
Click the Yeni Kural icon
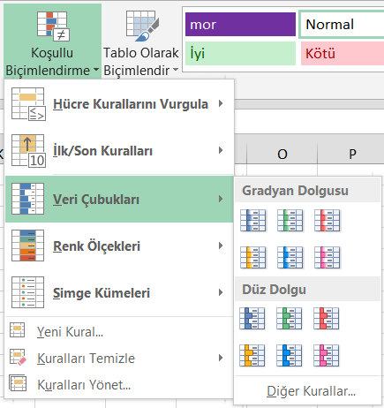[x=17, y=330]
